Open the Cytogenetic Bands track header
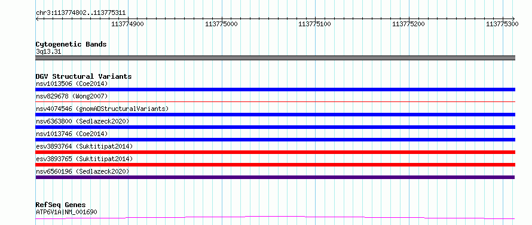The image size is (532, 225). coord(71,44)
